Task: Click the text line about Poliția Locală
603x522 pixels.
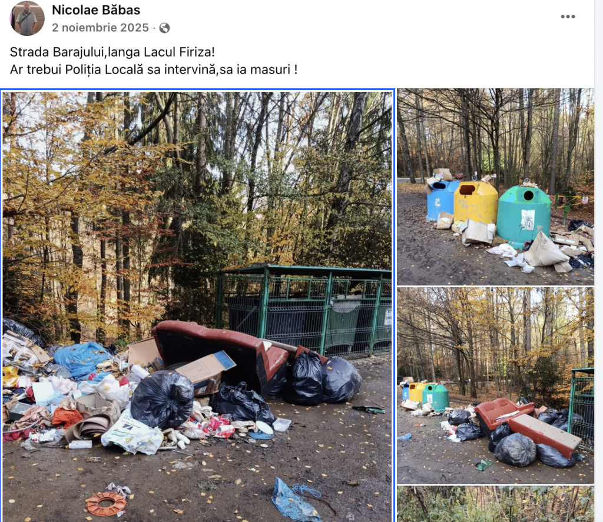Action: pyautogui.click(x=154, y=69)
